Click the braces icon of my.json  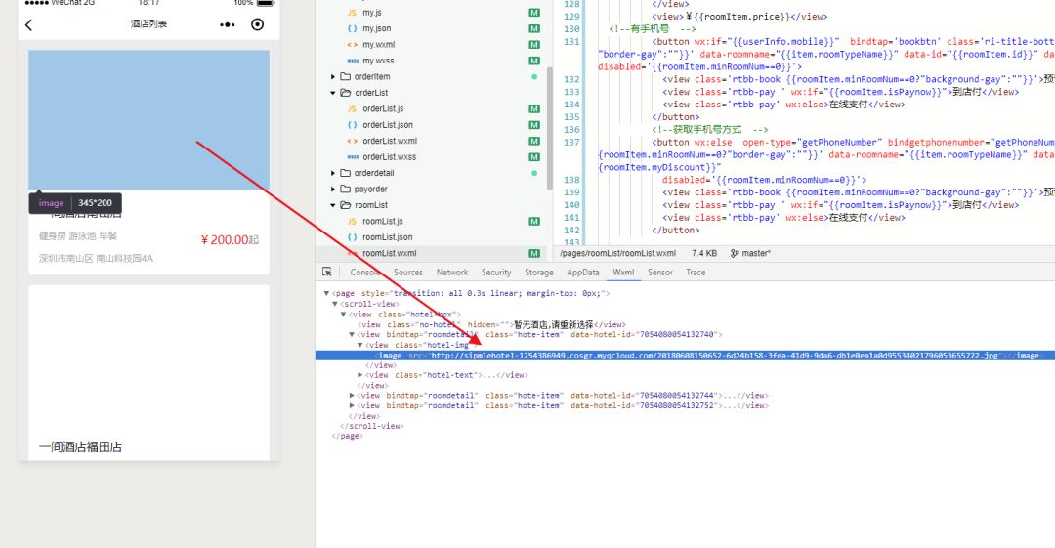pyautogui.click(x=352, y=29)
